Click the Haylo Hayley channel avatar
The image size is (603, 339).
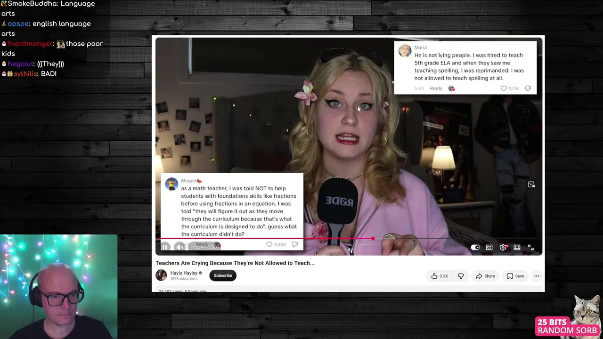161,275
